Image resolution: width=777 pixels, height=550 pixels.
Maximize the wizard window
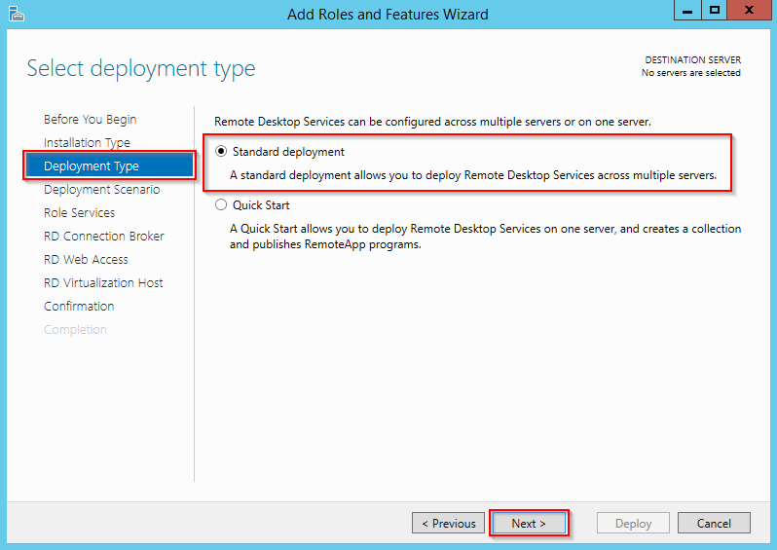[715, 10]
